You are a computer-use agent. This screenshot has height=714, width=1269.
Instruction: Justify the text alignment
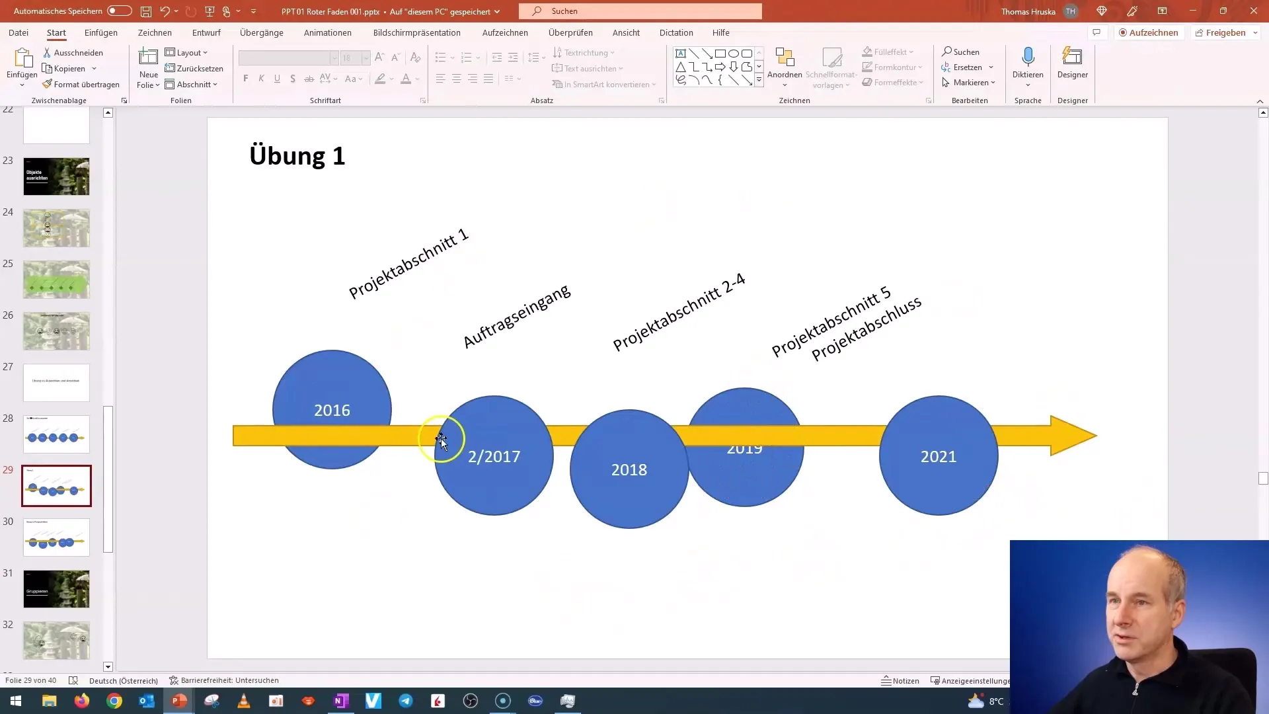pyautogui.click(x=488, y=79)
